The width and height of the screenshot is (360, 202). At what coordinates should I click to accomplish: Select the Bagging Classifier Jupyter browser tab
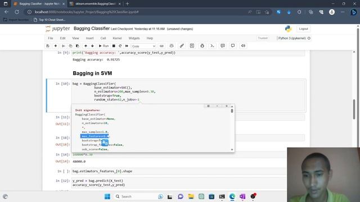39,4
